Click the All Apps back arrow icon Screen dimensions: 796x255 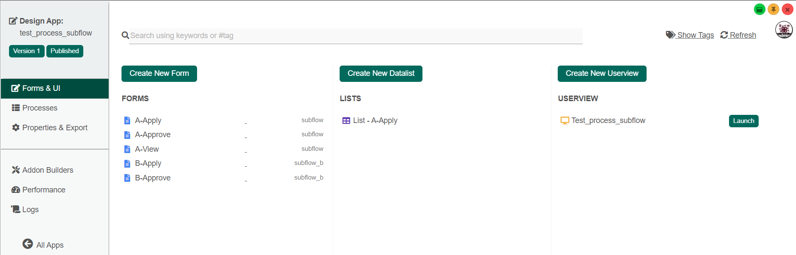point(27,244)
